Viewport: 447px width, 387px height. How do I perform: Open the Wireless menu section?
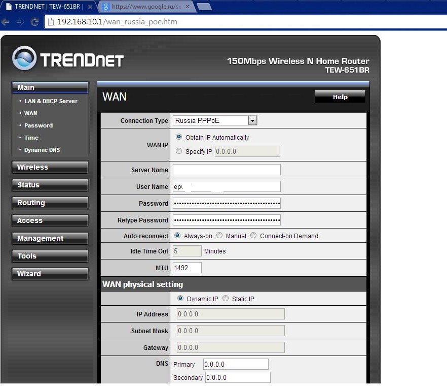pyautogui.click(x=50, y=167)
